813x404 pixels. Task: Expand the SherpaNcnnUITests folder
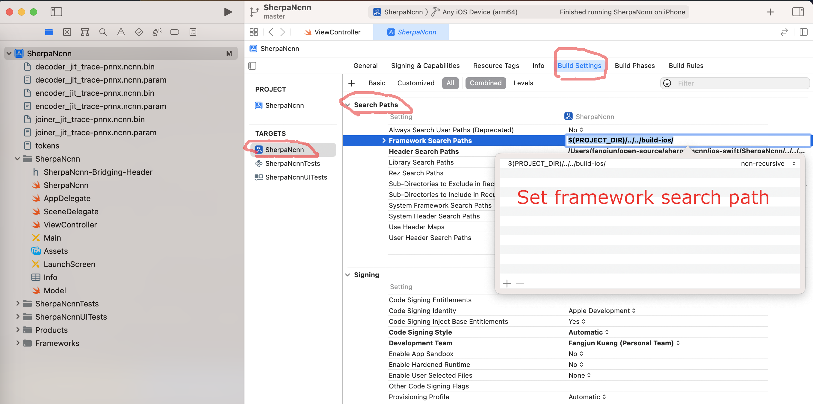coord(18,317)
